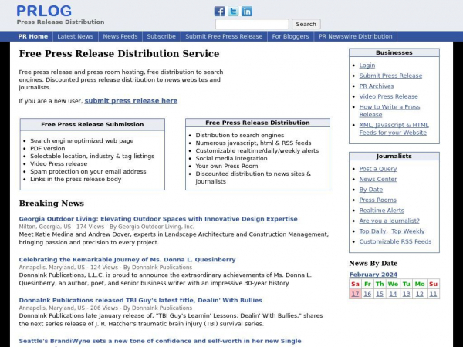Select date 12 in calendar
Screen dimensions: 463x347
tap(419, 294)
